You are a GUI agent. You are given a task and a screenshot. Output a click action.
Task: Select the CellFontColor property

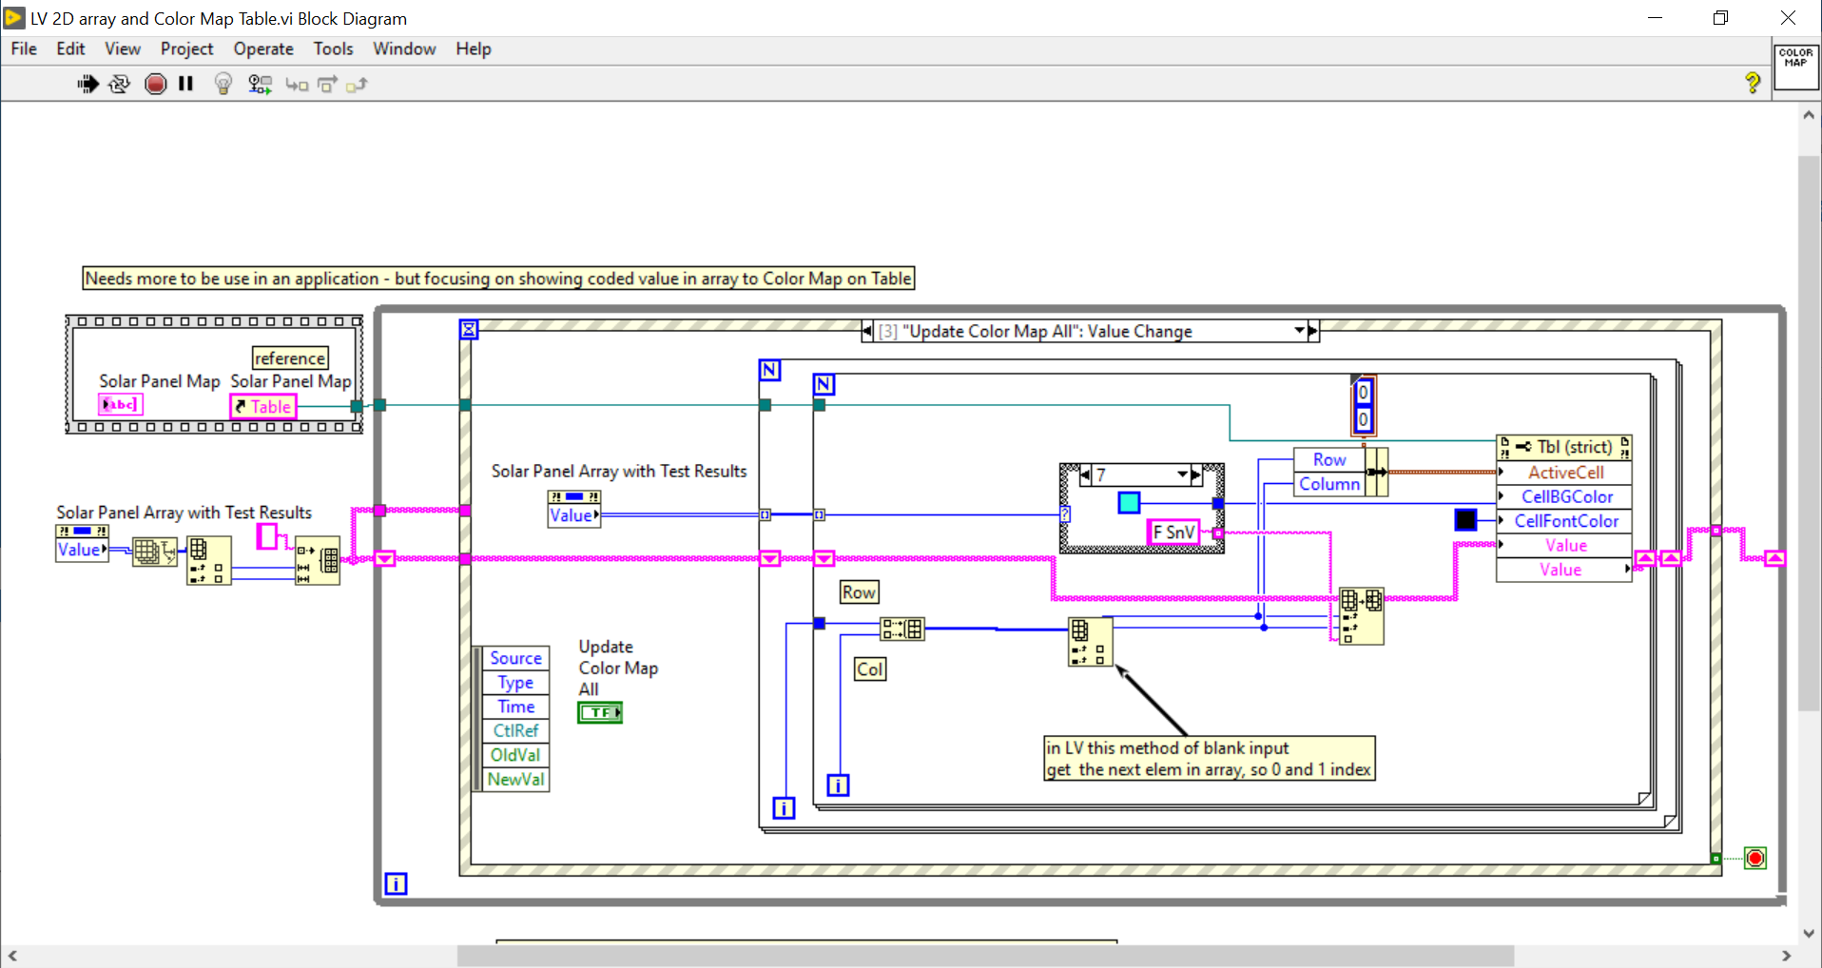tap(1564, 521)
